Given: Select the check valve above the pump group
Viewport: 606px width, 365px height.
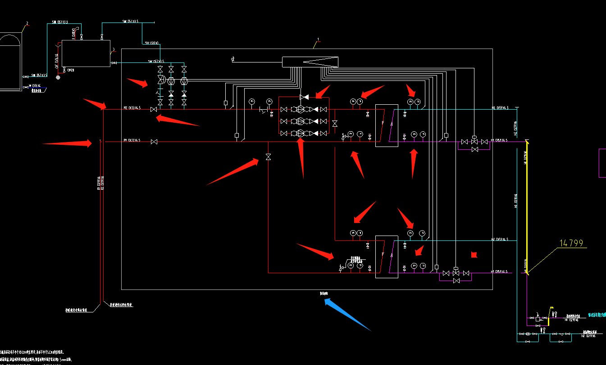Looking at the screenshot, I should (304, 97).
